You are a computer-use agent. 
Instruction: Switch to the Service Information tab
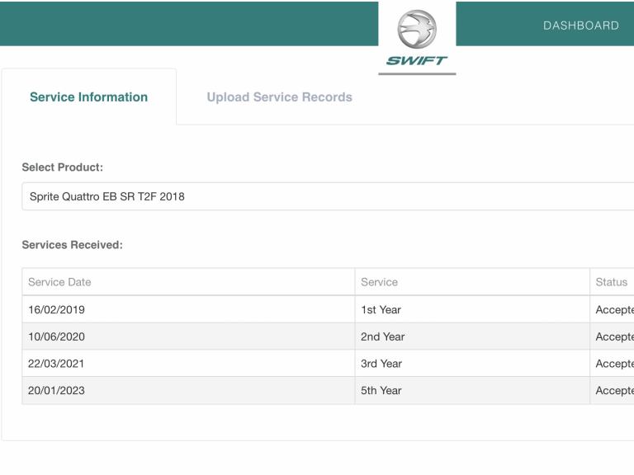point(88,97)
